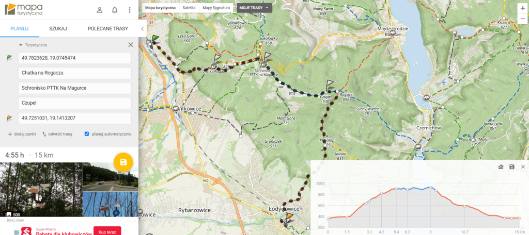Toggle the 'planuj automatycznie' checkbox

pos(87,133)
